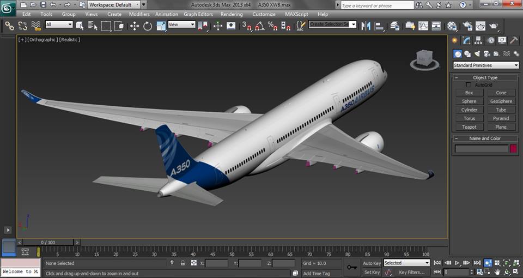Screen dimensions: 523x278
Task: Activate the Select and Move tool
Action: [135, 26]
